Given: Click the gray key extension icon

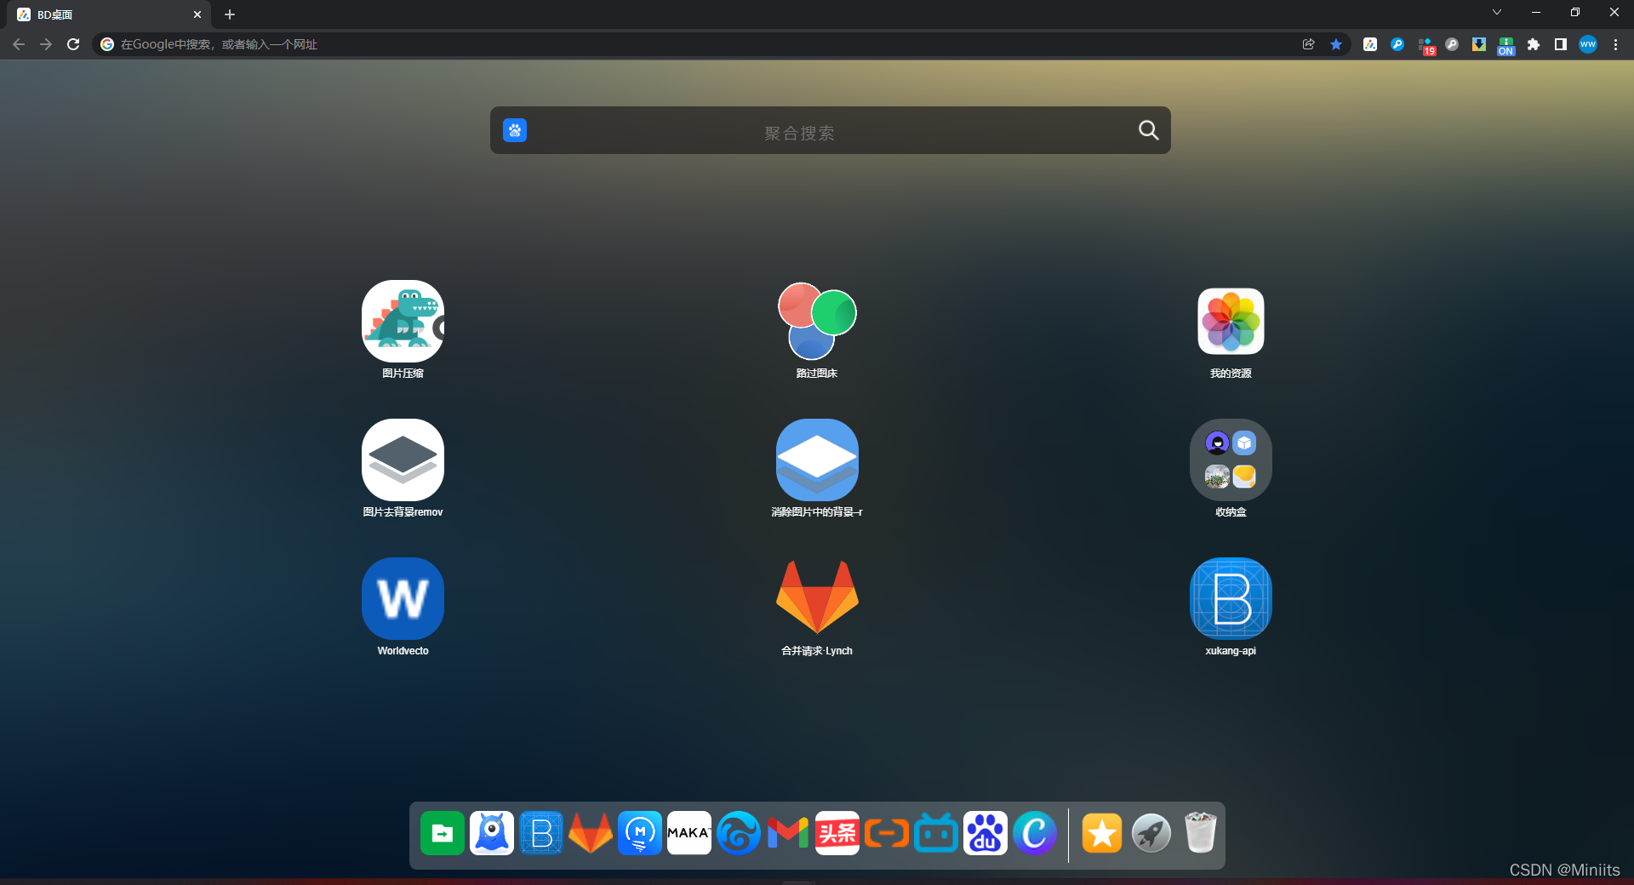Looking at the screenshot, I should (x=1452, y=44).
